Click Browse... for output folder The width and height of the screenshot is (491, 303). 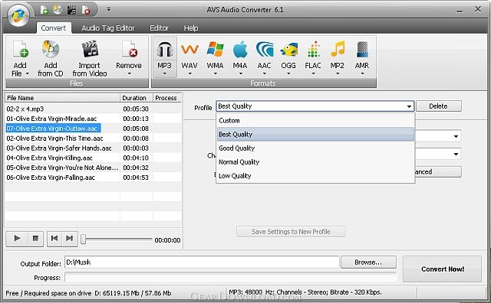pyautogui.click(x=368, y=262)
